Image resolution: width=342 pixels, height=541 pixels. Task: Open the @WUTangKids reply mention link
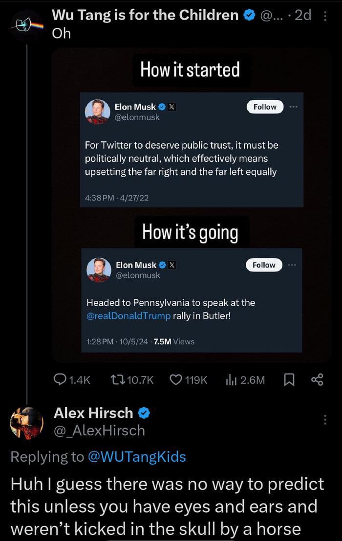click(x=137, y=456)
